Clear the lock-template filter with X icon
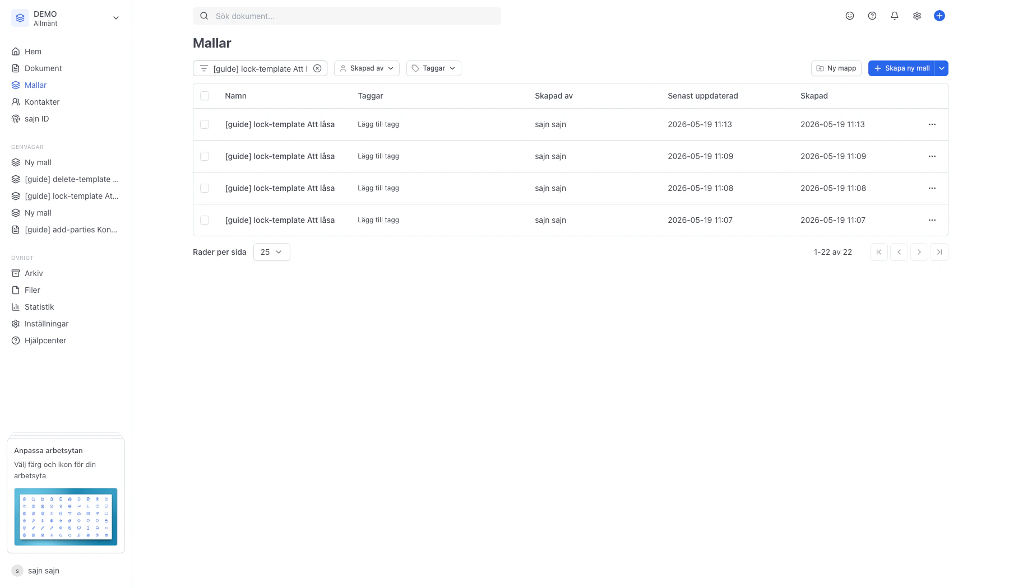 click(x=317, y=68)
